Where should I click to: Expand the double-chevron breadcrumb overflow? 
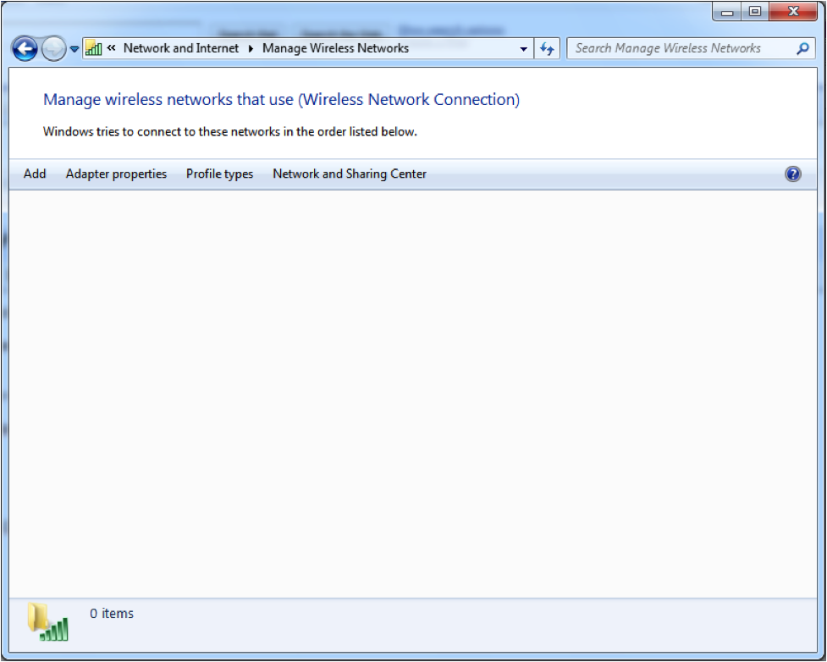112,49
